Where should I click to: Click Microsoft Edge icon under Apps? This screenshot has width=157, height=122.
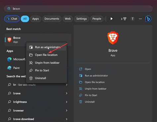(x=9, y=60)
